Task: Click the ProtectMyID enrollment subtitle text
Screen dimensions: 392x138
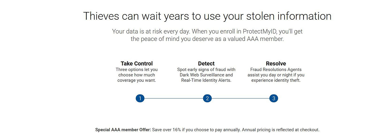Action: pos(207,35)
